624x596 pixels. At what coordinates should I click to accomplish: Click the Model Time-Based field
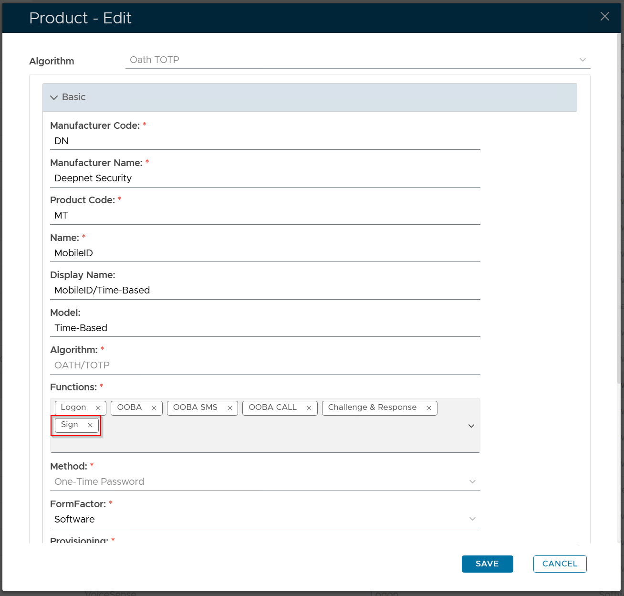[265, 328]
